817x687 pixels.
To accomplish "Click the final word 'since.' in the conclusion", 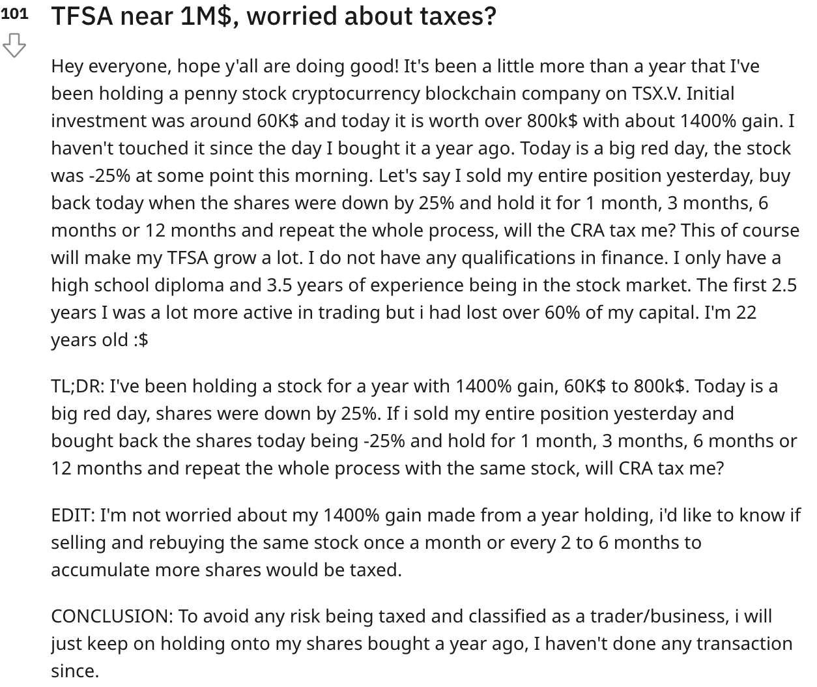I will point(75,671).
